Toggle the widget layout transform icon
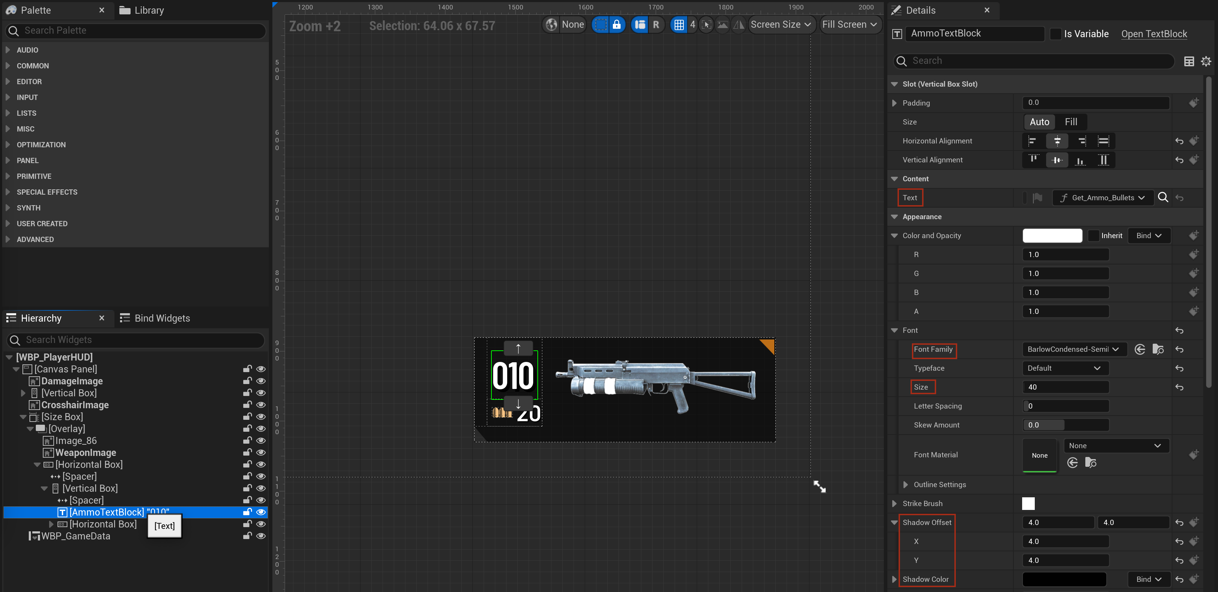 (640, 25)
